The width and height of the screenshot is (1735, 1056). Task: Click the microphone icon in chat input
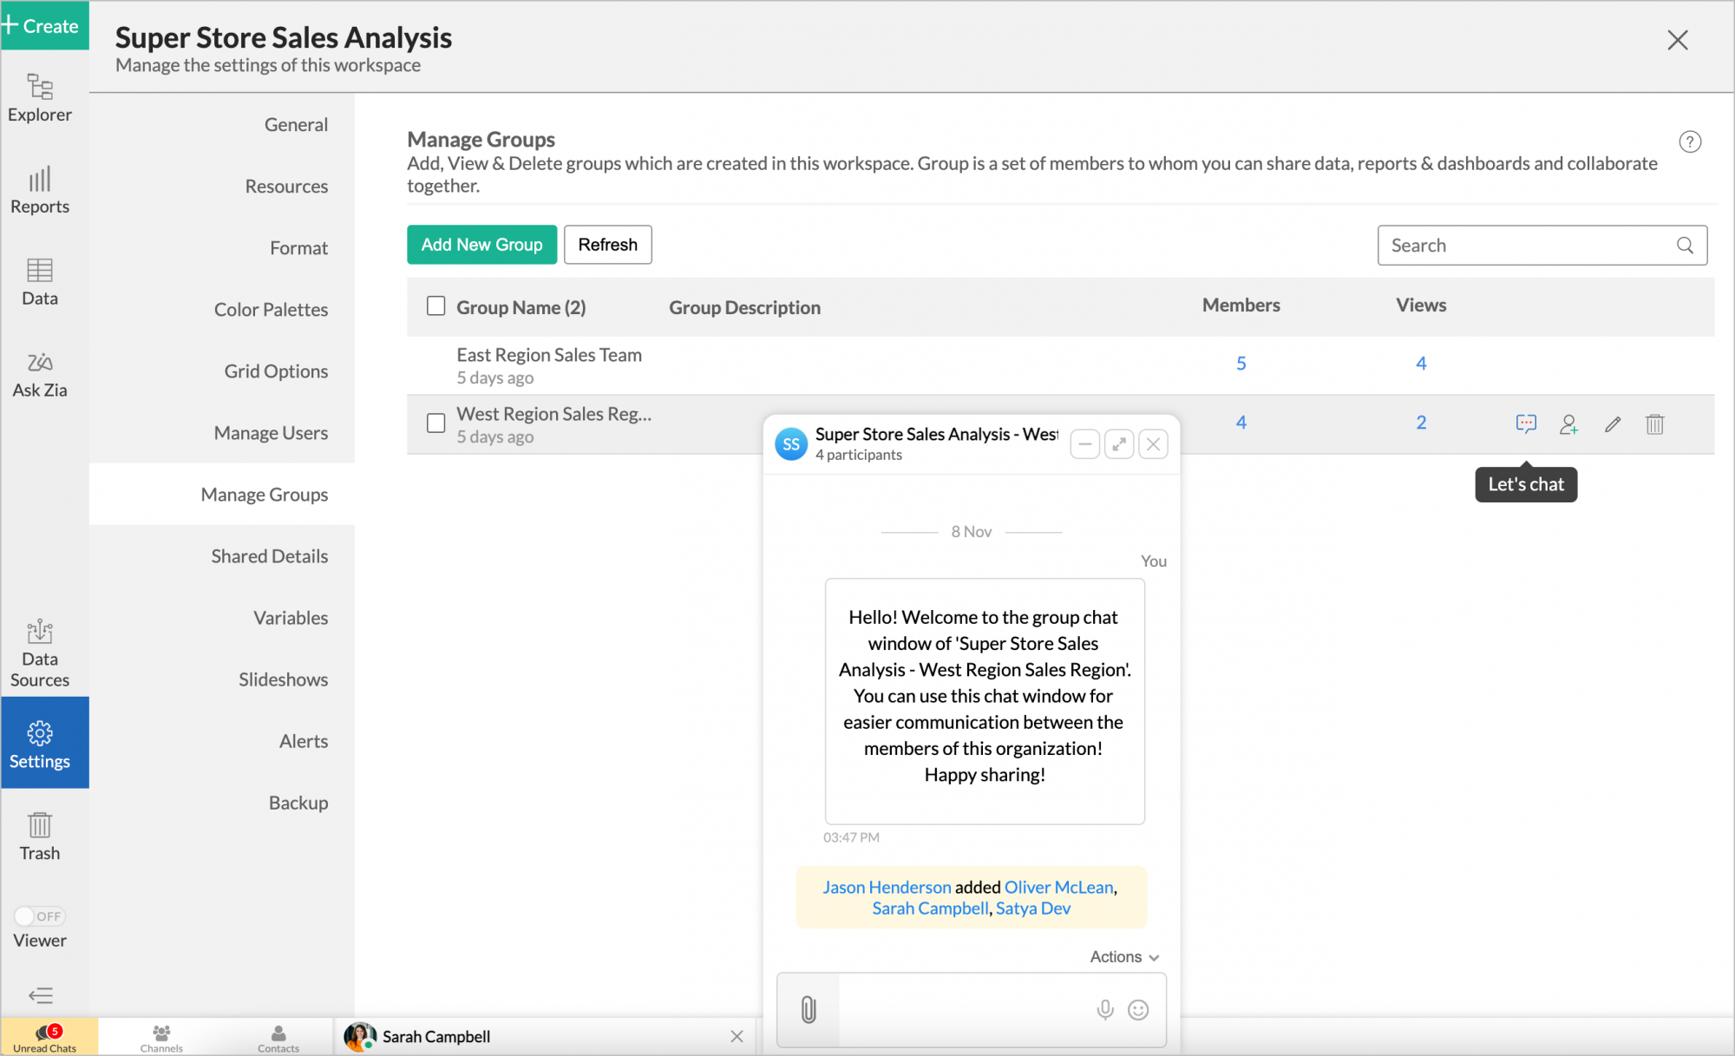tap(1105, 1009)
